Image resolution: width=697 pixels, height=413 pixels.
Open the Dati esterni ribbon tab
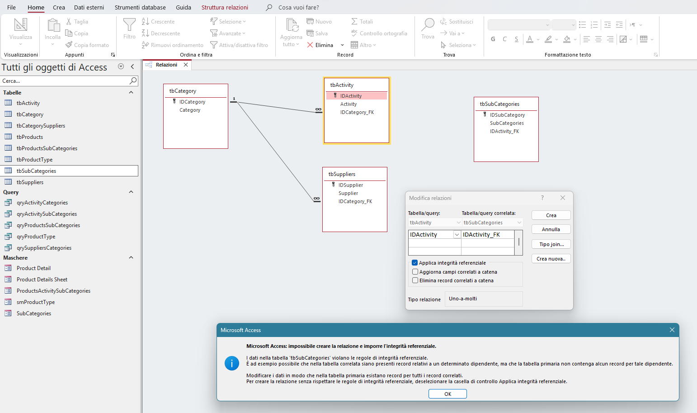89,7
